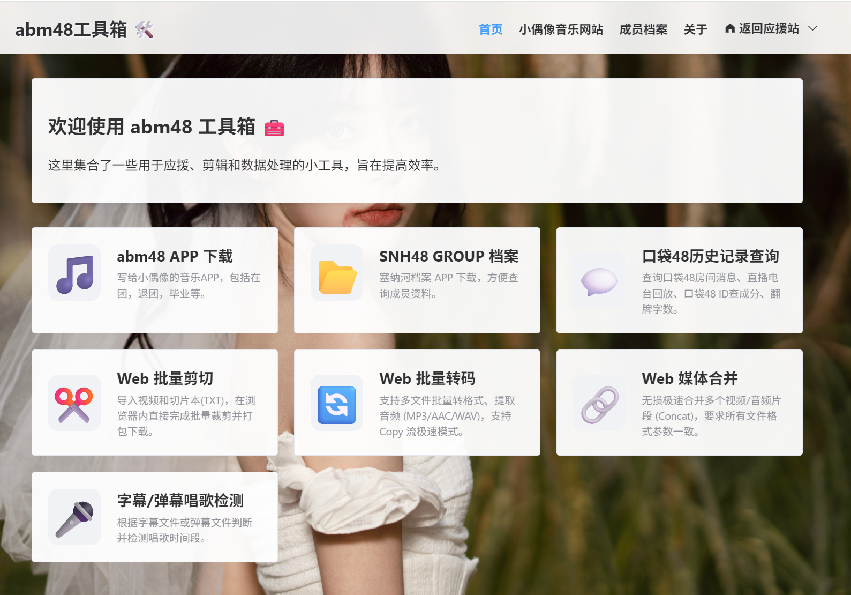Open the SNH48 GROUP 档案 card title
This screenshot has height=595, width=851.
pyautogui.click(x=449, y=256)
